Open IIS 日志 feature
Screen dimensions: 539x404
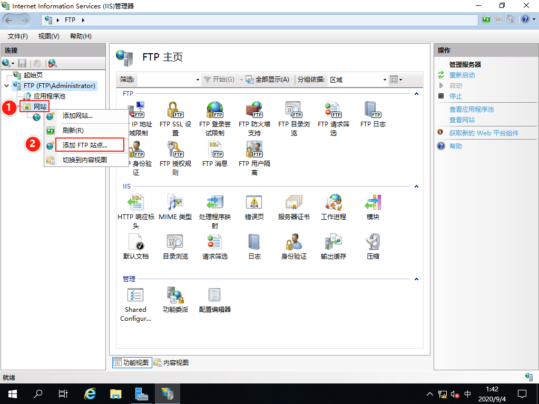[254, 247]
